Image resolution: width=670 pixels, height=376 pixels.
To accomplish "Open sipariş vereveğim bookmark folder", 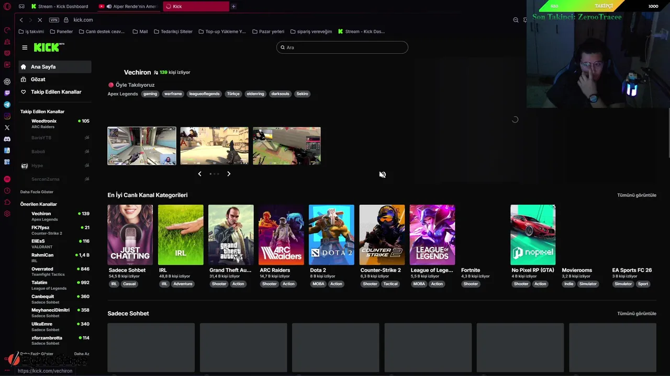I will coord(311,31).
